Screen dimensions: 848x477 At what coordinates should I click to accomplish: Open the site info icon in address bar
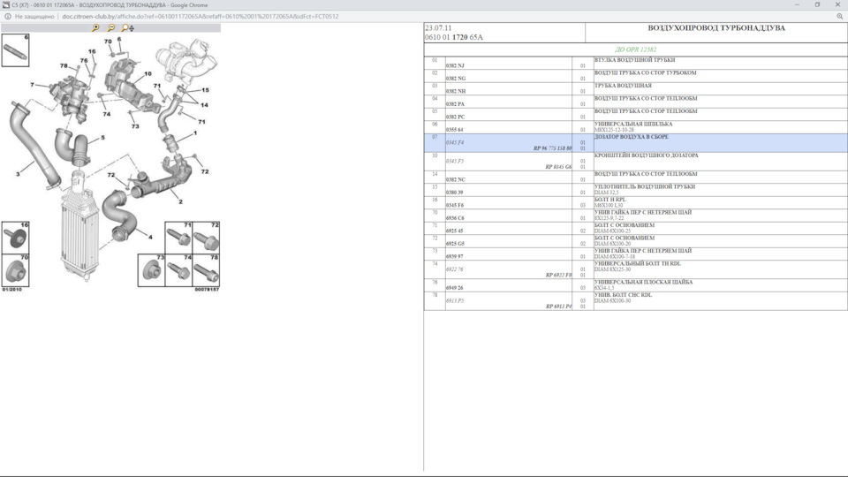pyautogui.click(x=8, y=16)
